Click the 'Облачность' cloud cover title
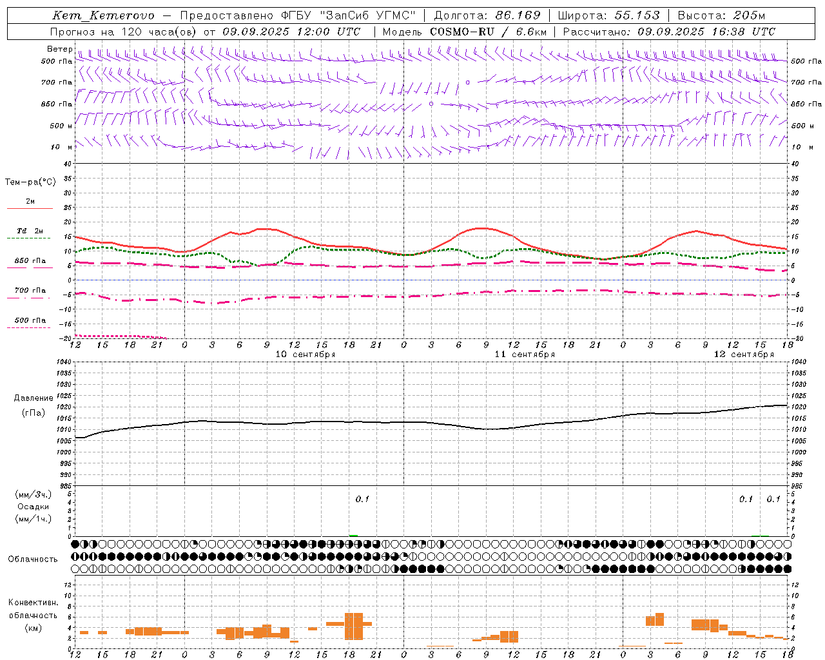The height and width of the screenshot is (660, 825). pyautogui.click(x=33, y=559)
